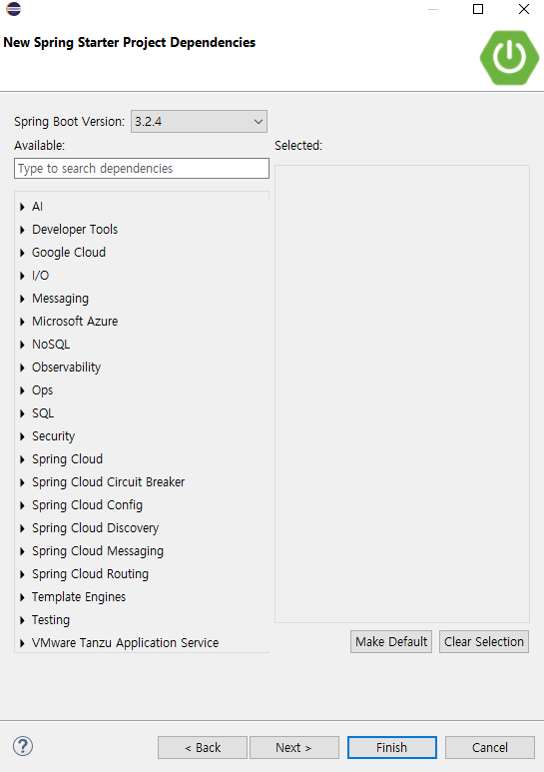The image size is (544, 772).
Task: Click the Clear Selection button
Action: (484, 642)
